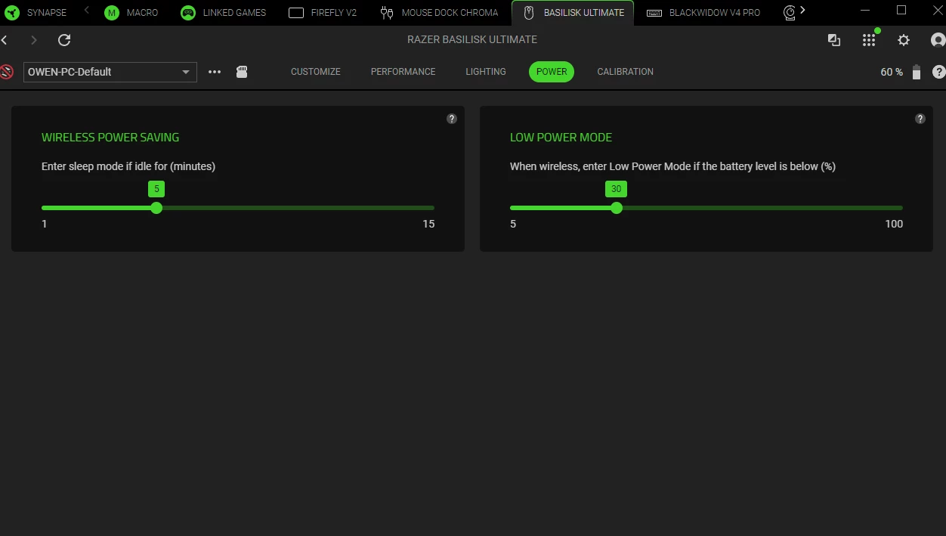Screen dimensions: 946x536
Task: Minimize the Synapse window
Action: pyautogui.click(x=867, y=10)
